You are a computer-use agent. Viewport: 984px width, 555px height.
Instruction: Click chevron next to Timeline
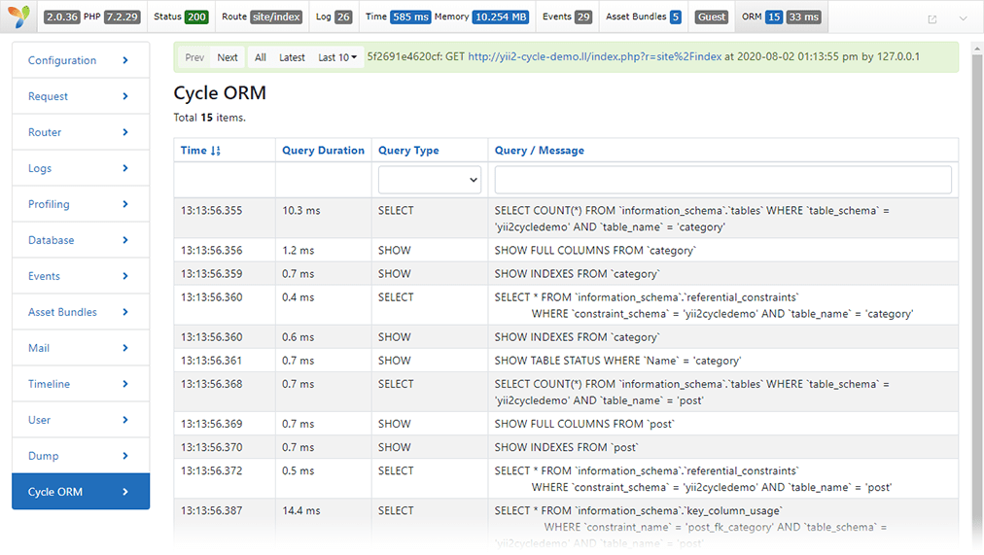[125, 384]
